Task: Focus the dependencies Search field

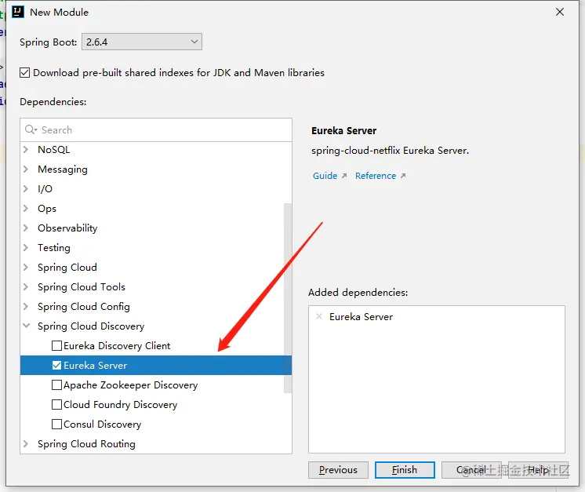Action: point(156,130)
